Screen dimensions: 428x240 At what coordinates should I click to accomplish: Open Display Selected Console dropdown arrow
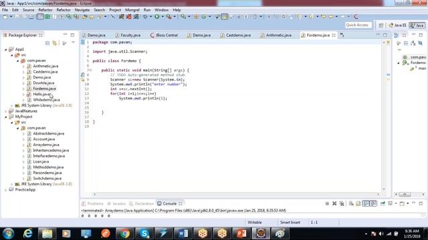[x=396, y=203]
